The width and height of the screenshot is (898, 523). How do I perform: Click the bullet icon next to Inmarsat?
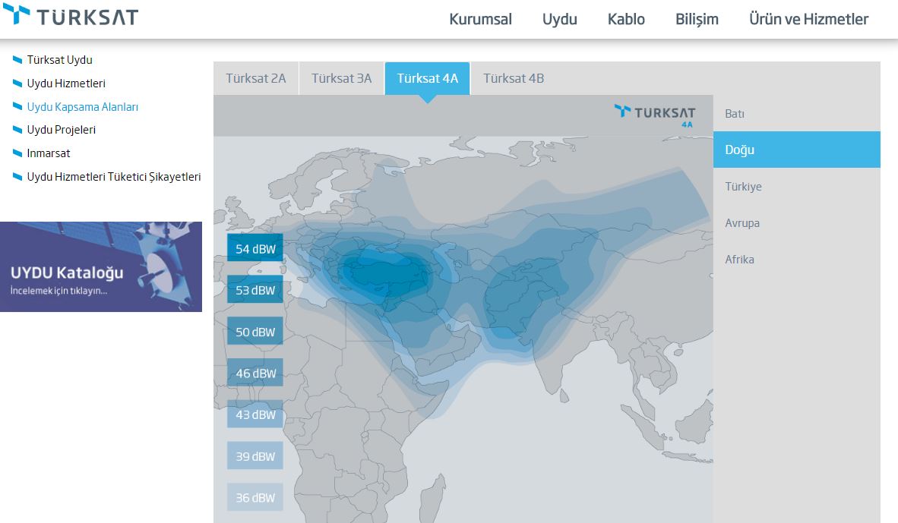[x=17, y=153]
